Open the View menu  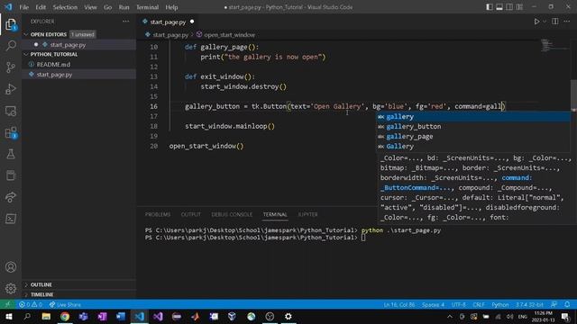tap(90, 7)
